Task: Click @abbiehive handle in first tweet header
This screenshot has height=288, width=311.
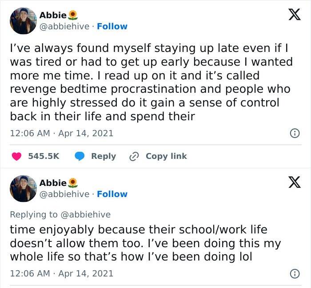Action: pos(64,26)
